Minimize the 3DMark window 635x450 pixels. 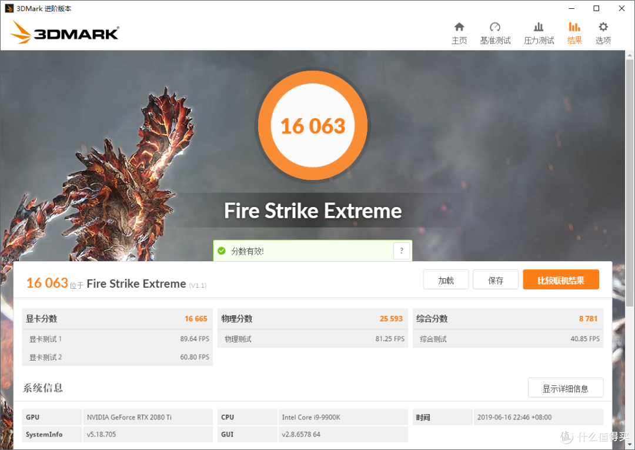pyautogui.click(x=571, y=8)
